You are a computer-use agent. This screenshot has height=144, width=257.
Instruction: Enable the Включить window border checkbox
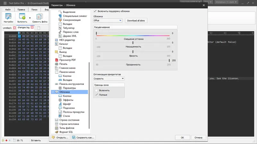pos(96,91)
